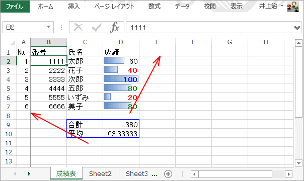The image size is (304, 181).
Task: Select column B header
Action: (x=49, y=42)
